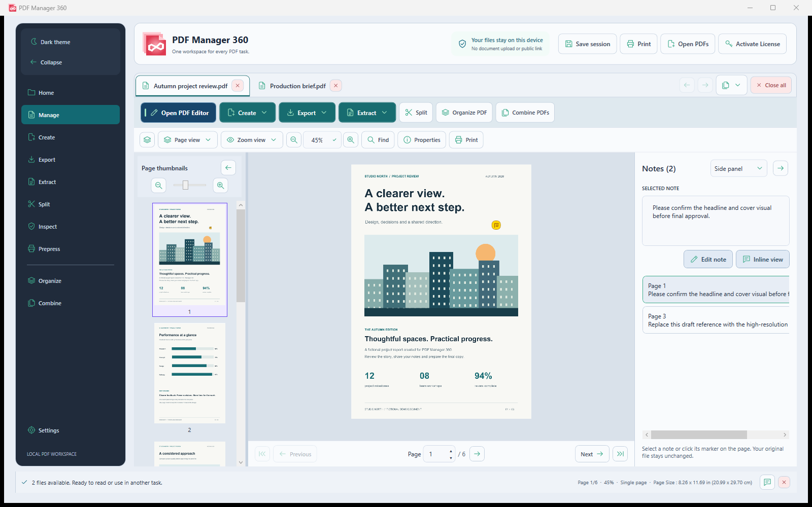Screen dimensions: 812x507
Task: Click Combine PDFs in toolbar
Action: pyautogui.click(x=525, y=113)
